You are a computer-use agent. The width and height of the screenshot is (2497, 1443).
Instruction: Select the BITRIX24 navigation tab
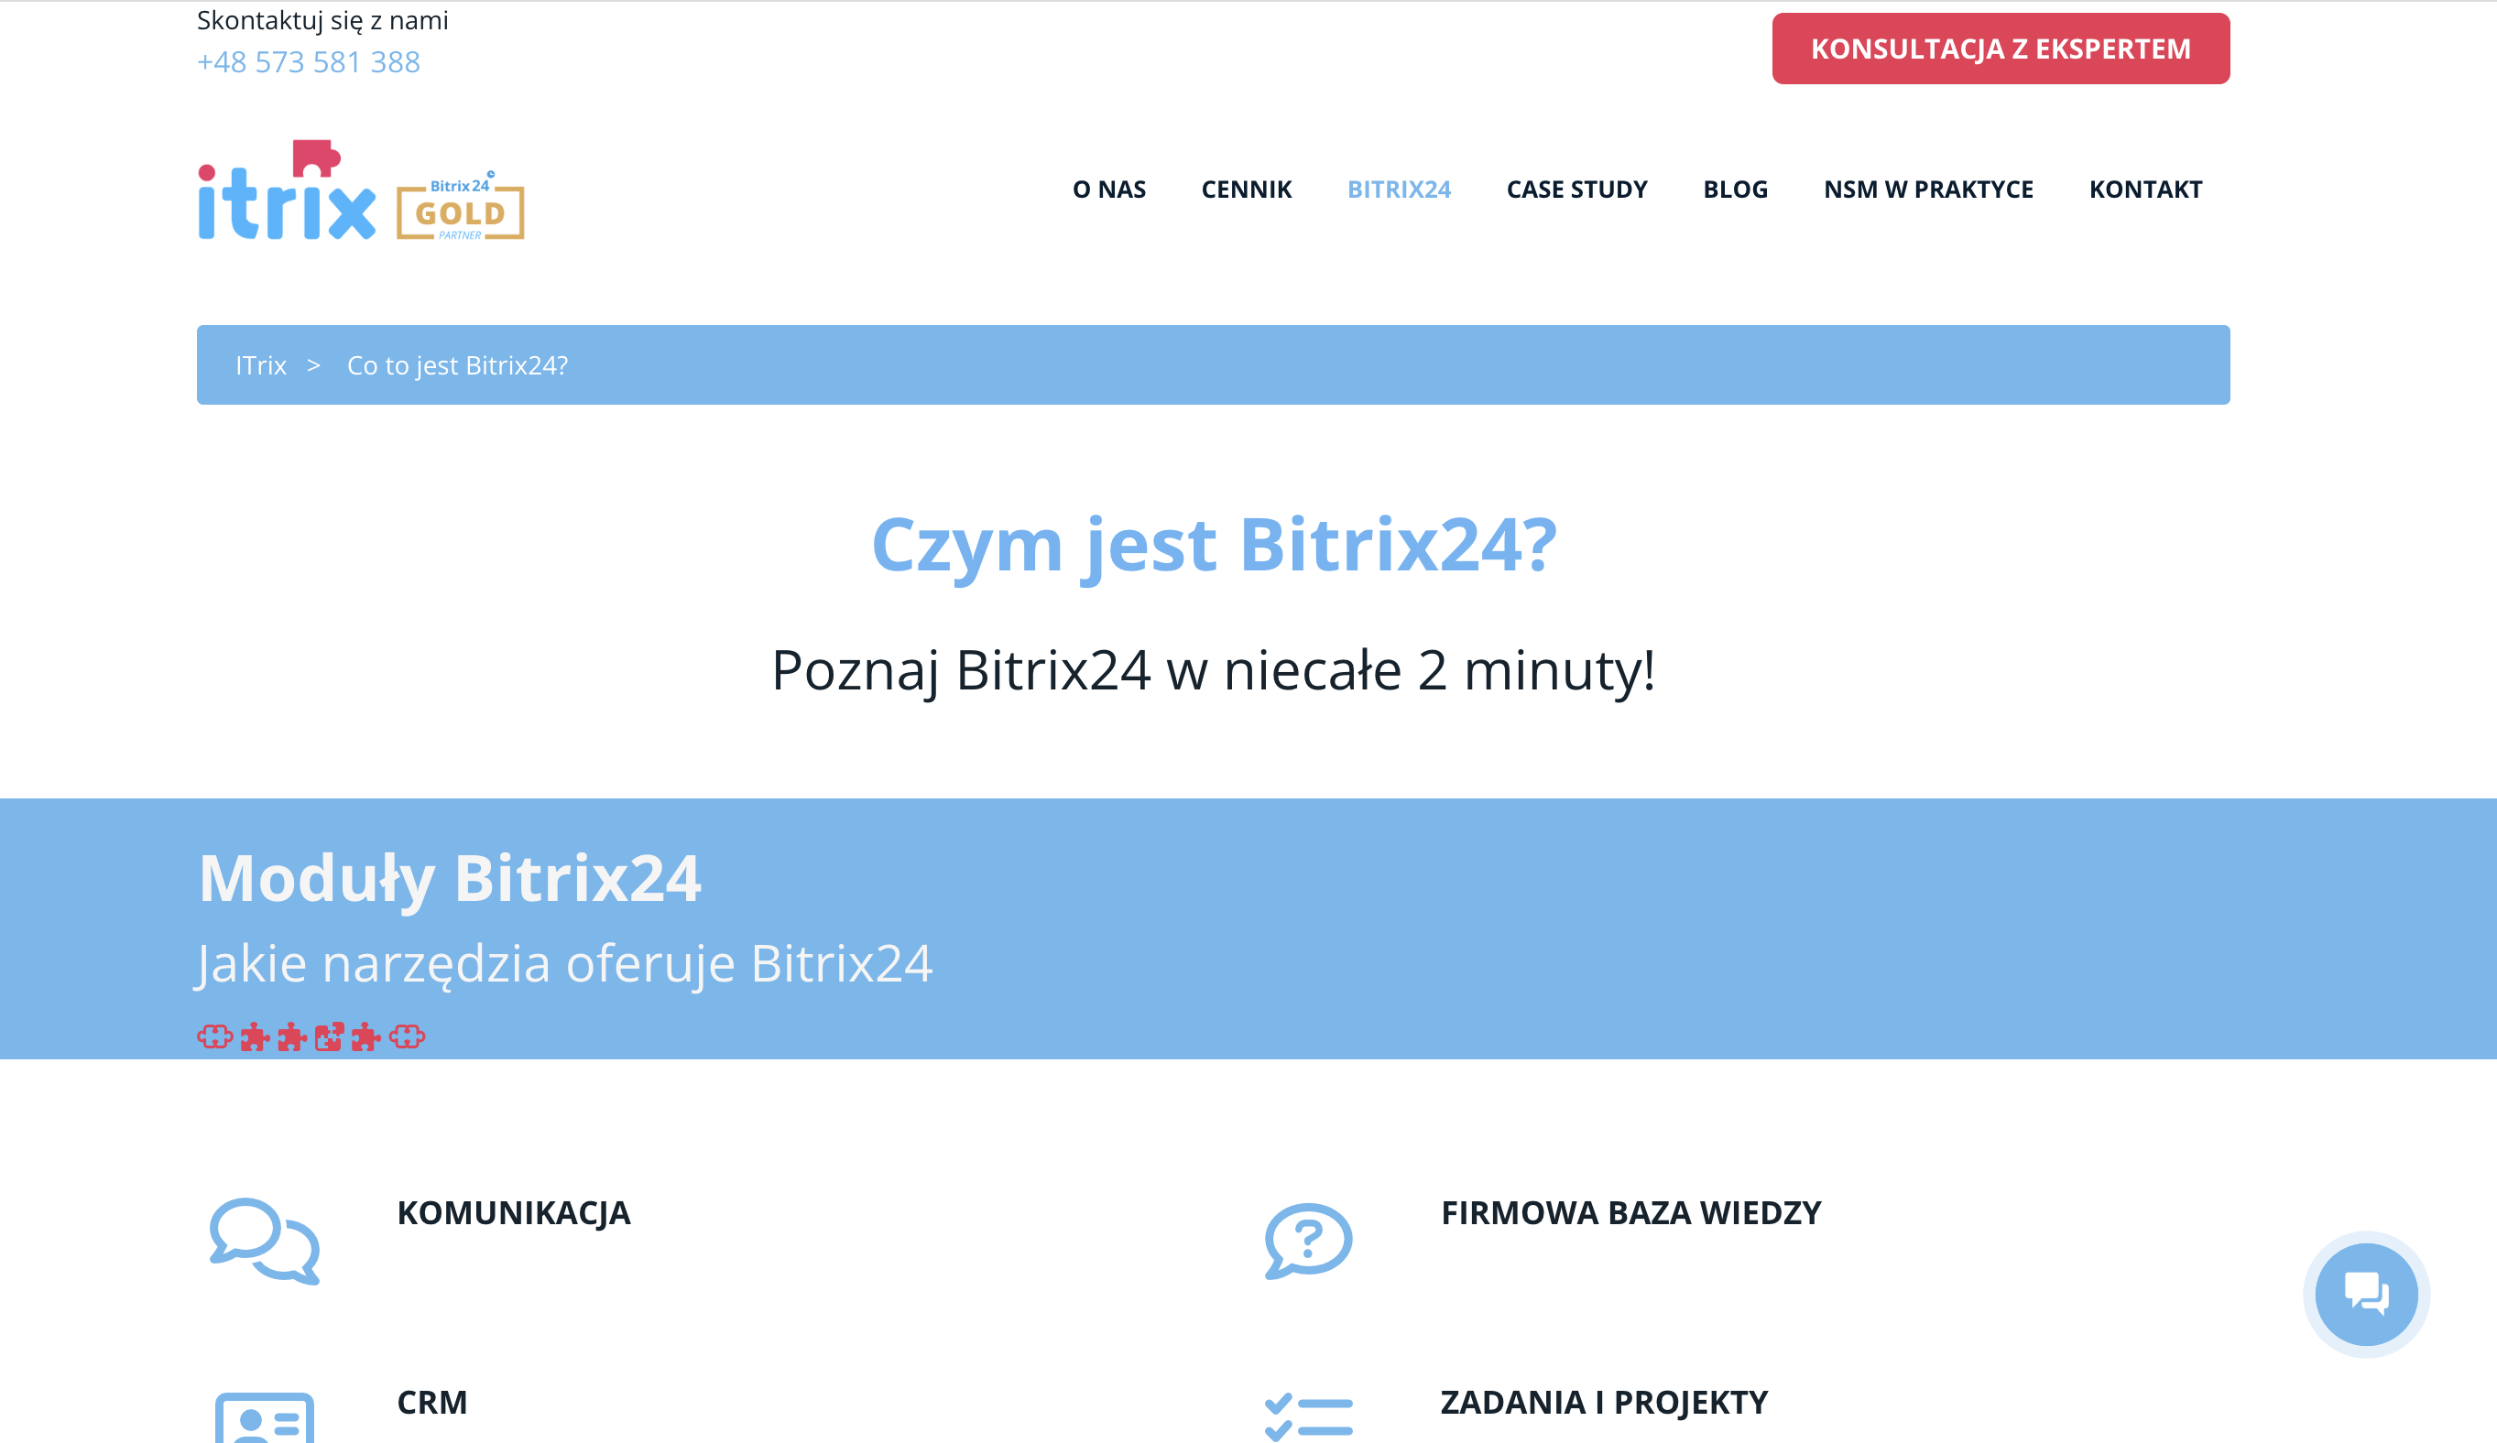[x=1399, y=190]
